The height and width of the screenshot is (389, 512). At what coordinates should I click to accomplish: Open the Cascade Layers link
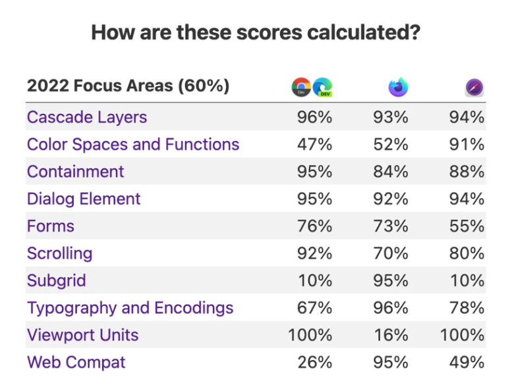pyautogui.click(x=87, y=117)
